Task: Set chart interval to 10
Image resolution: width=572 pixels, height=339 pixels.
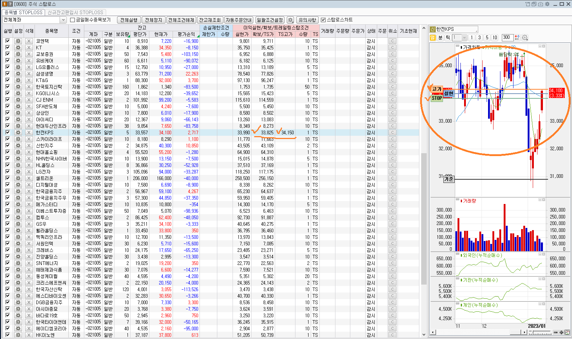Action: point(495,37)
